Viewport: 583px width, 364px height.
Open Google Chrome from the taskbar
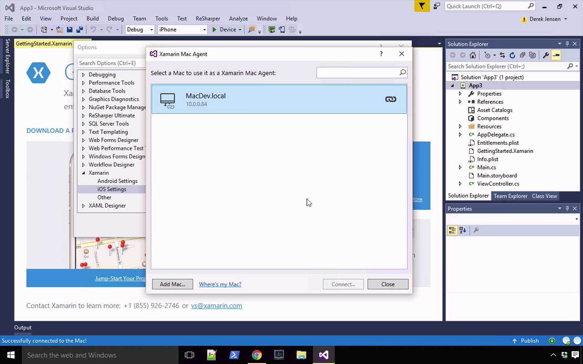257,355
